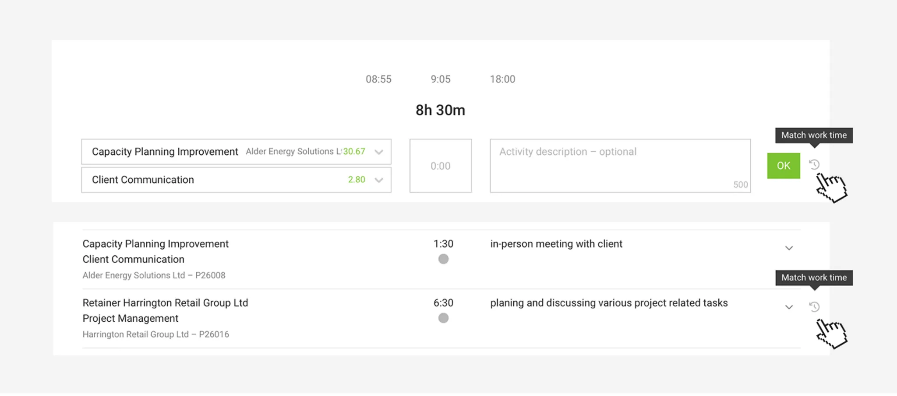Open the Client Communication task dropdown
Screen dimensions: 897x396
pyautogui.click(x=236, y=180)
